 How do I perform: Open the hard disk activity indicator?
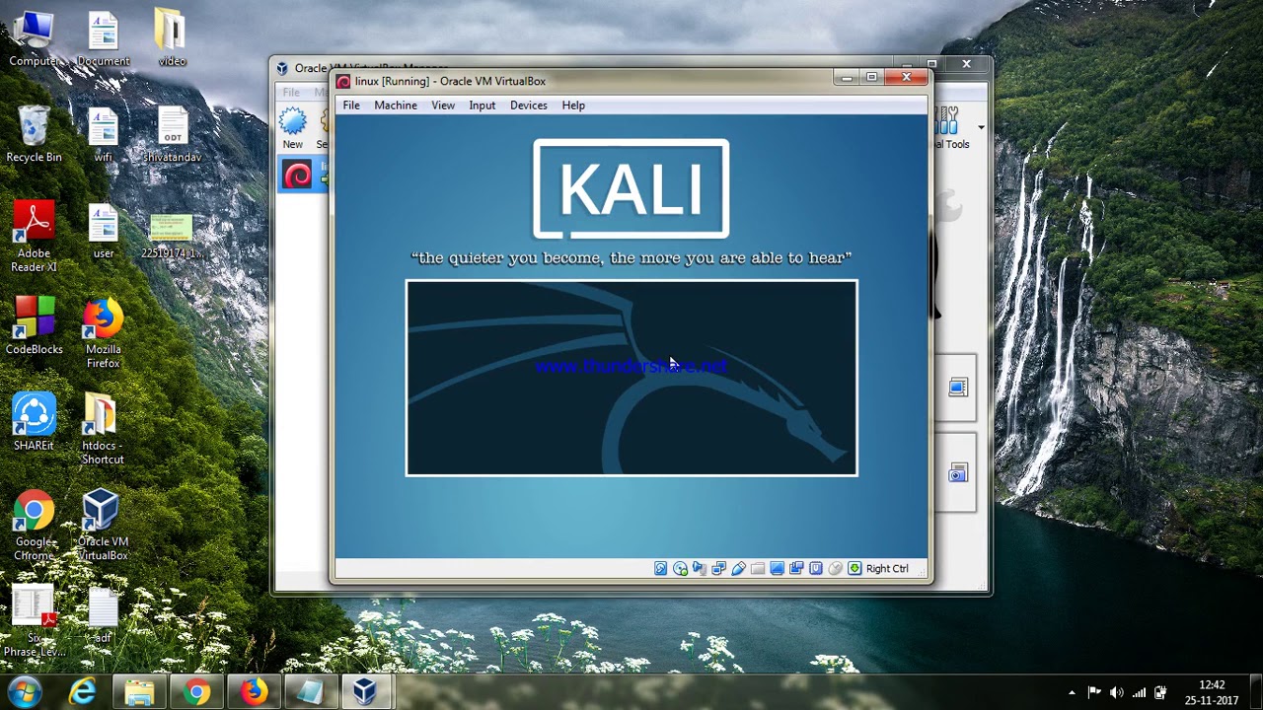[661, 568]
